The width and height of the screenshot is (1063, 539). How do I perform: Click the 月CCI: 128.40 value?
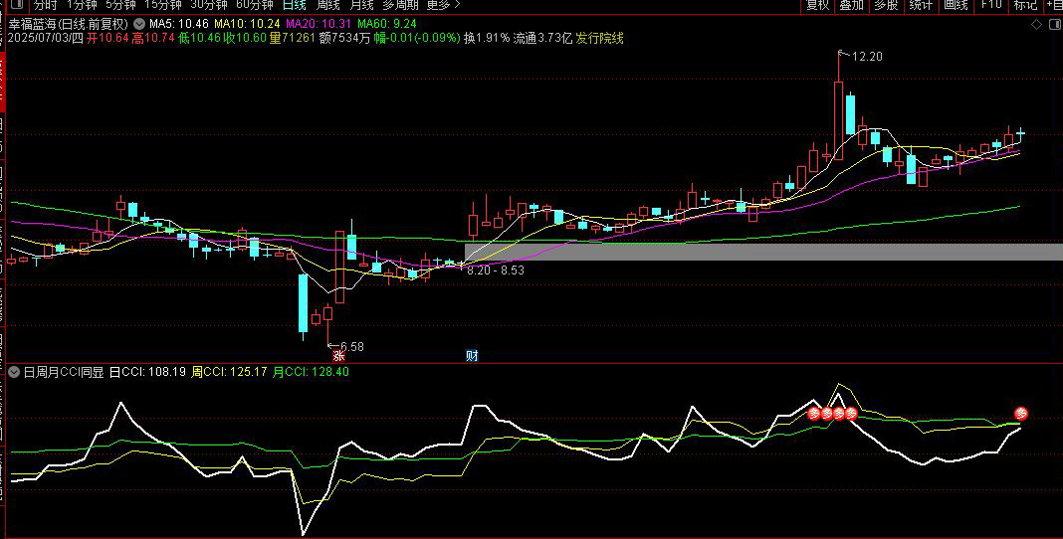point(312,372)
